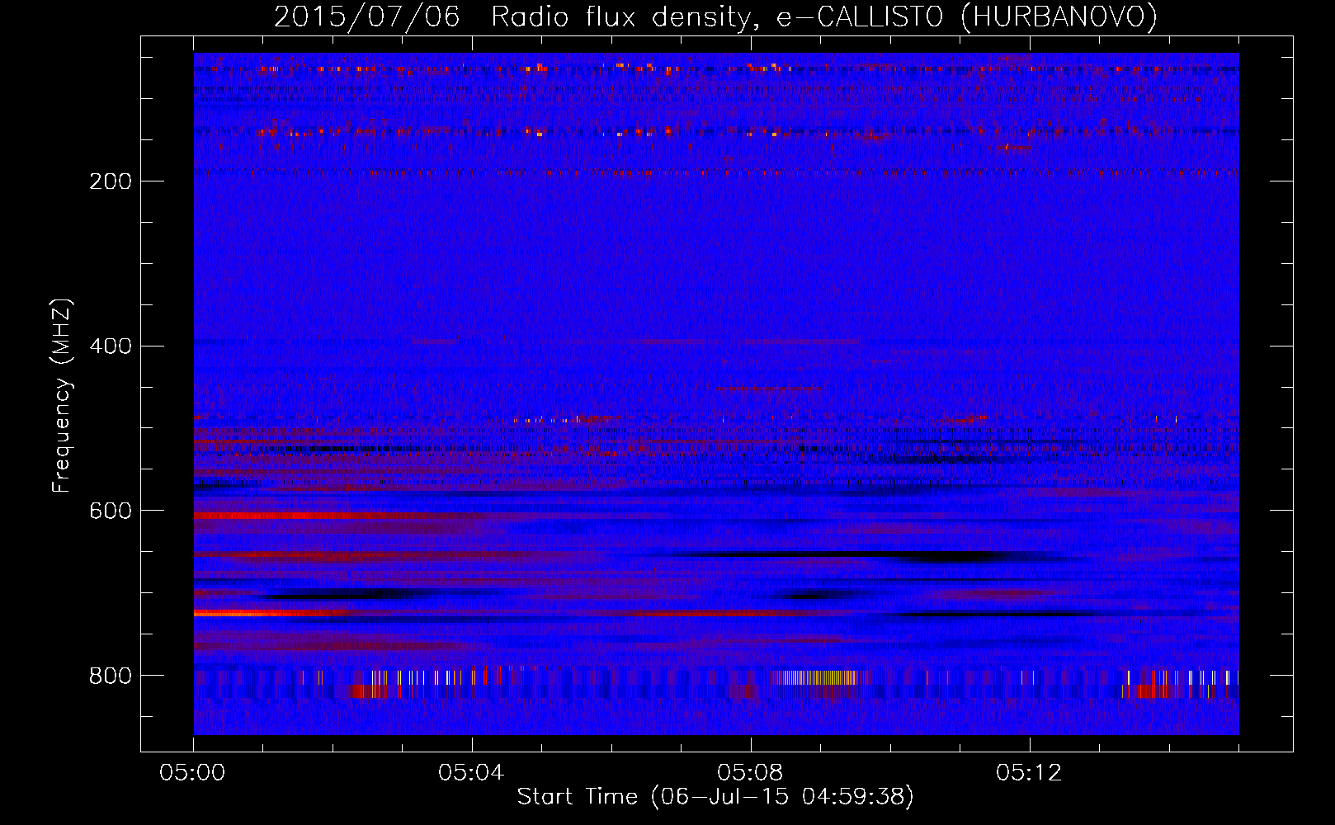1335x825 pixels.
Task: Click the 05:00 time tick label
Action: [x=193, y=773]
